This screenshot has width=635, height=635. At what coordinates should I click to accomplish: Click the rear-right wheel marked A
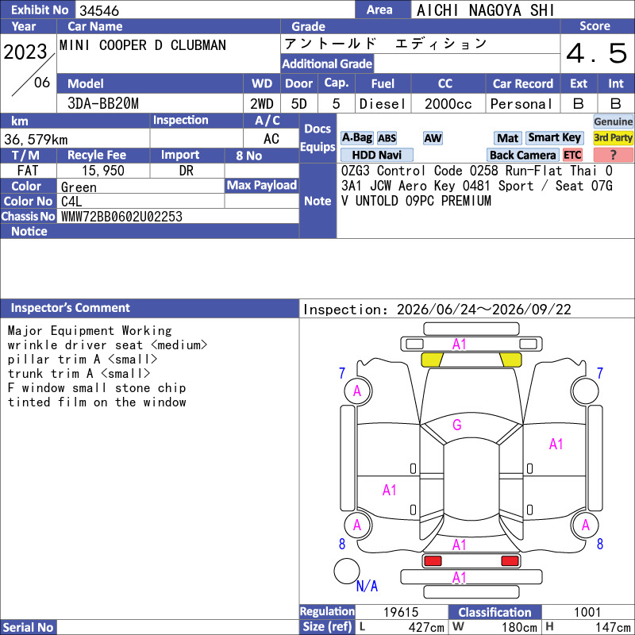click(585, 525)
